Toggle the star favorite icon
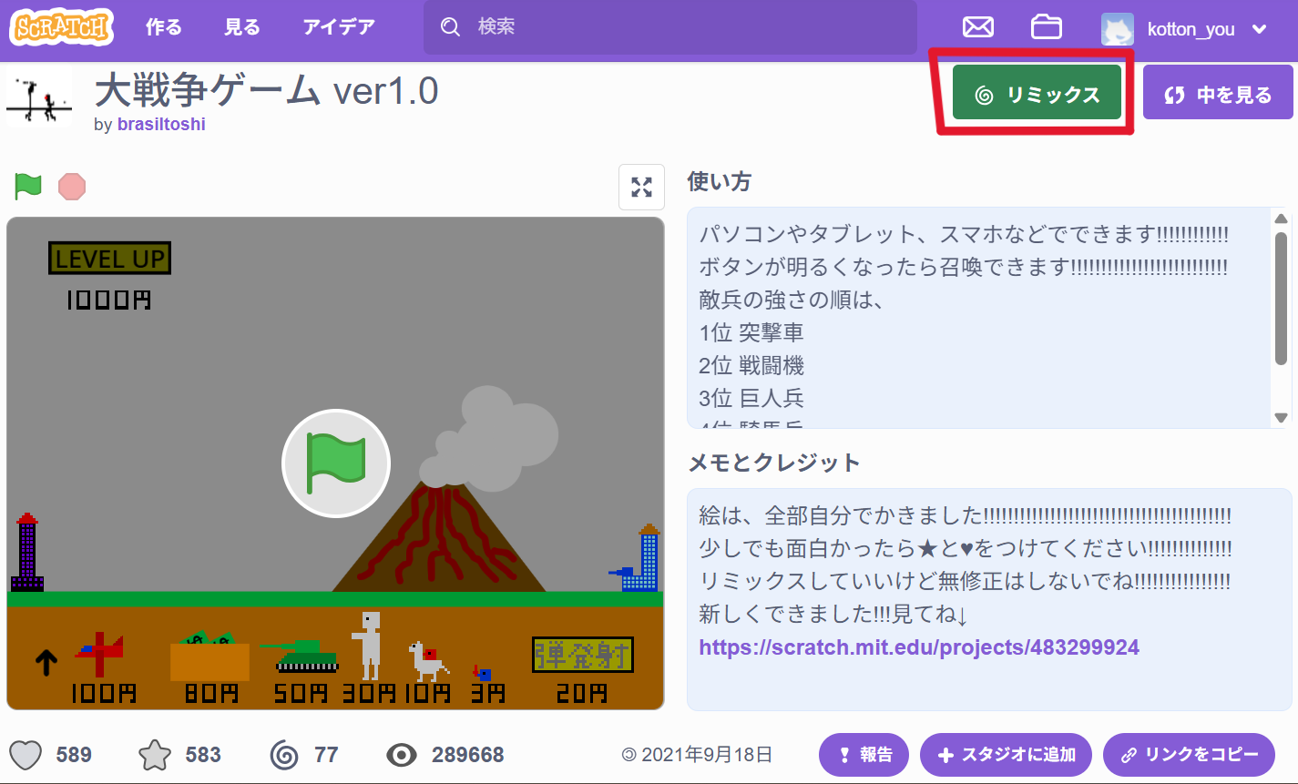Image resolution: width=1298 pixels, height=784 pixels. point(155,755)
